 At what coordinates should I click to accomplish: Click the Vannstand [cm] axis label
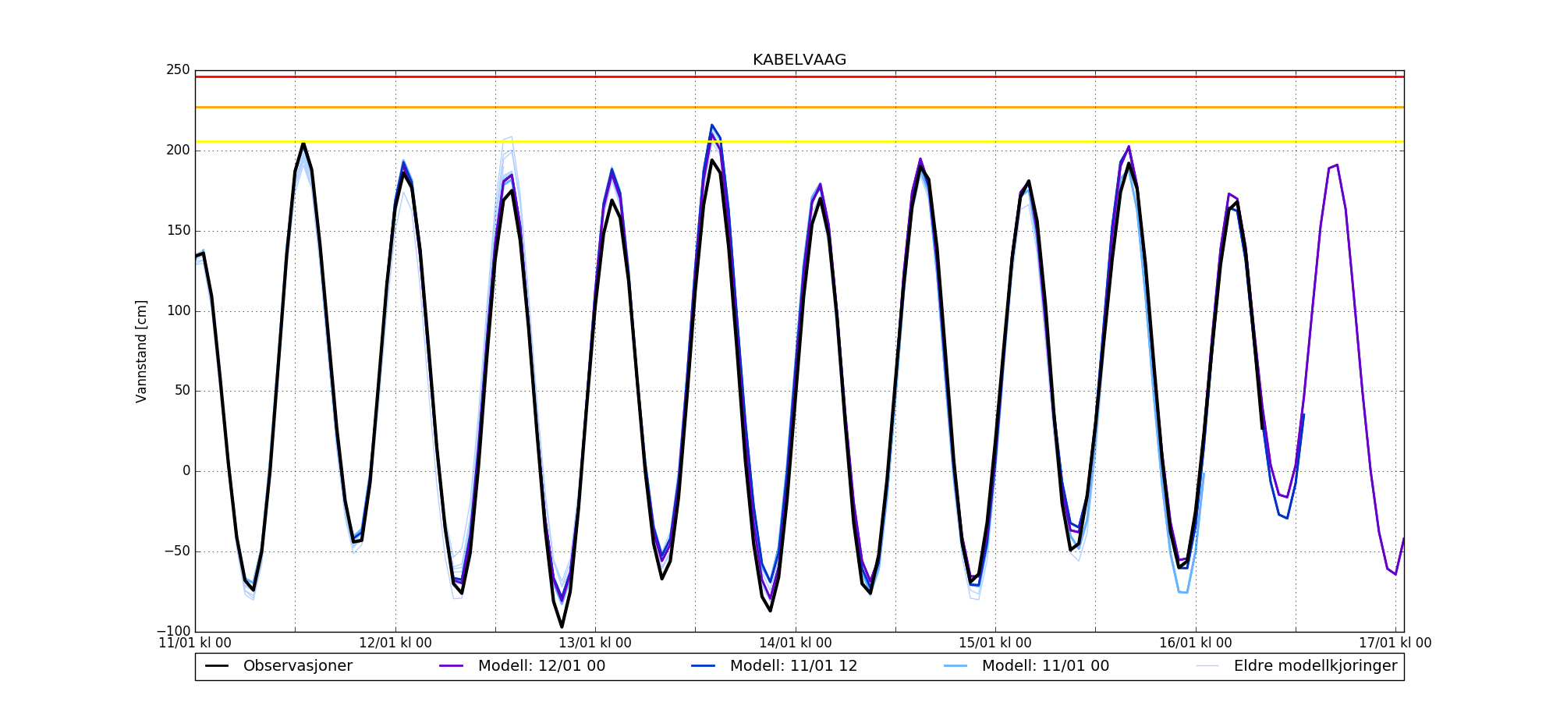141,351
